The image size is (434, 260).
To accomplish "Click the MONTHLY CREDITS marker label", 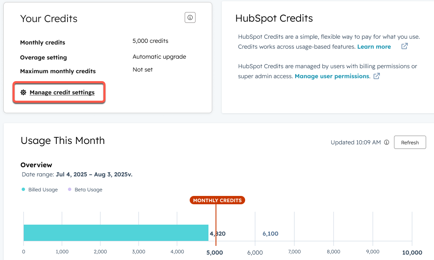I will click(217, 201).
